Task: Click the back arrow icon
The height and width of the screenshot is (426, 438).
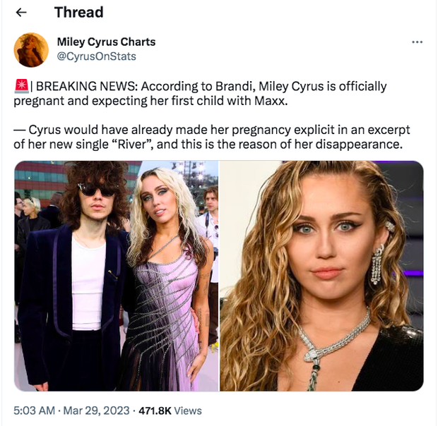Action: 21,12
